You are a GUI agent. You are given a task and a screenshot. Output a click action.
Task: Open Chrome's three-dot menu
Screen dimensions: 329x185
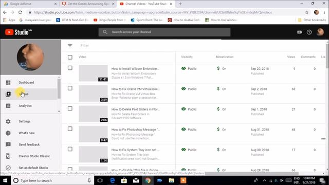pos(324,12)
